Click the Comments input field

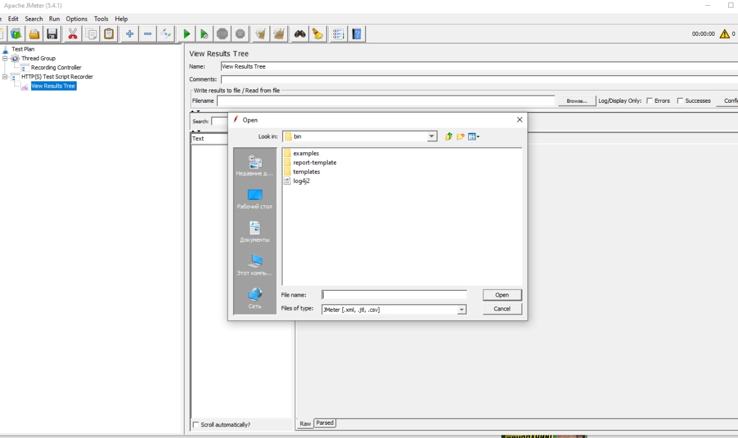(x=479, y=80)
